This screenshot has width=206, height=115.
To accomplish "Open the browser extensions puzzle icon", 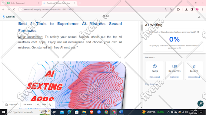I will 178,9.
